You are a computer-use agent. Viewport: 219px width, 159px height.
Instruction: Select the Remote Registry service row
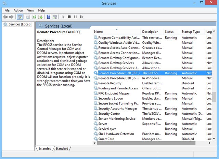[152, 83]
